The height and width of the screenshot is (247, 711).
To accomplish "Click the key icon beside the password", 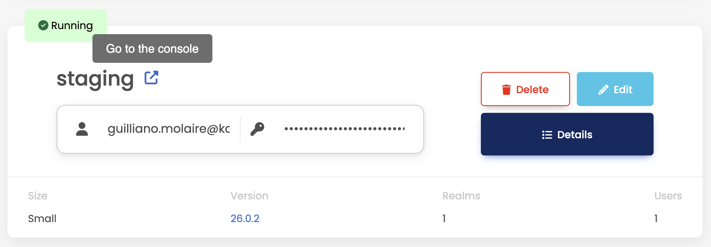I will click(x=257, y=129).
